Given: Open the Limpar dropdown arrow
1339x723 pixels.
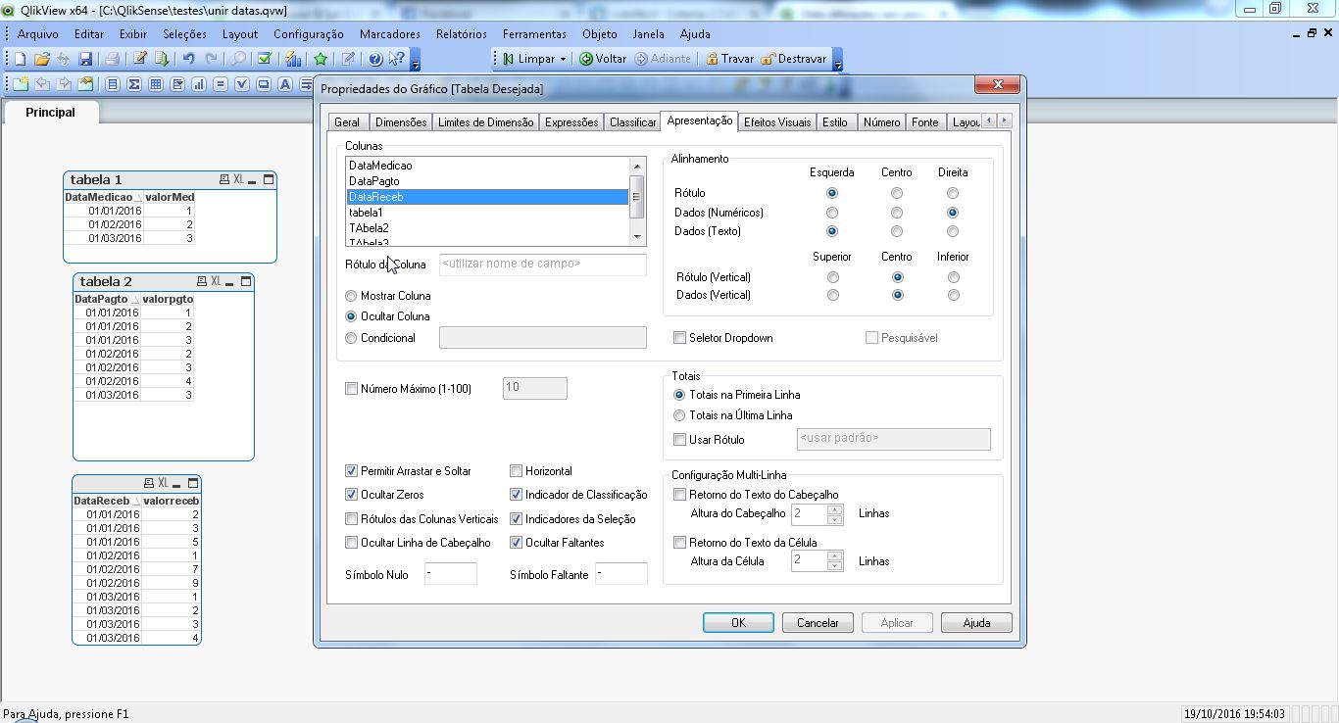Looking at the screenshot, I should [563, 59].
